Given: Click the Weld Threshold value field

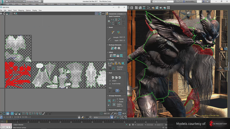Looking at the screenshot, I should [x=119, y=69].
